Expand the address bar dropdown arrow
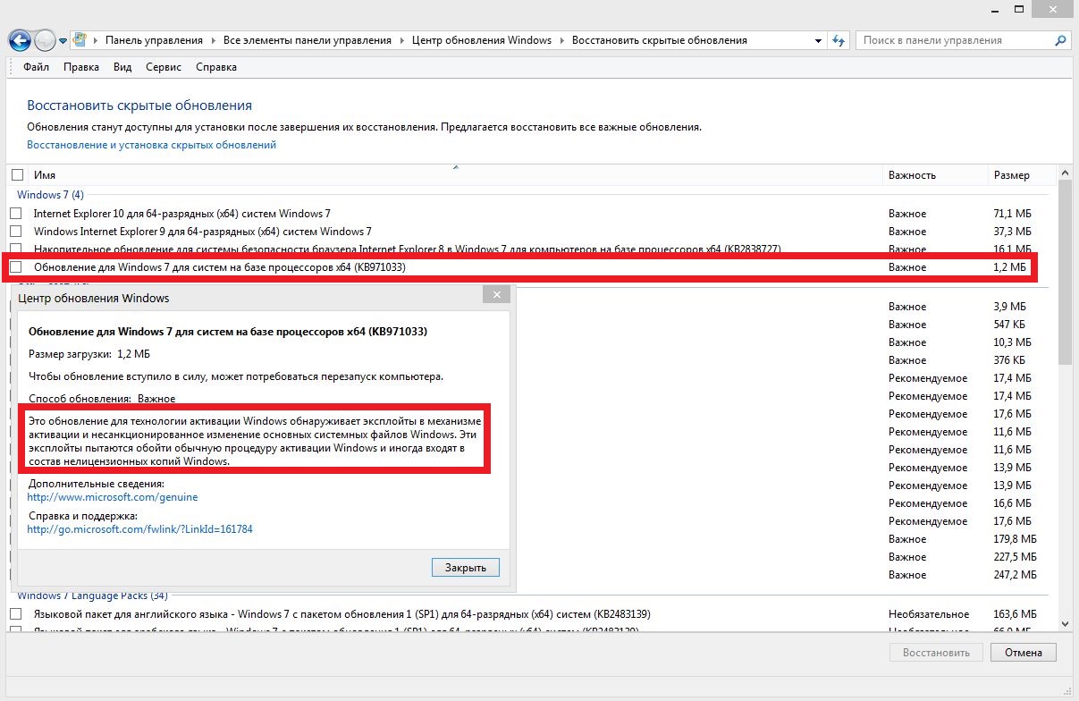The width and height of the screenshot is (1079, 701). pos(819,40)
